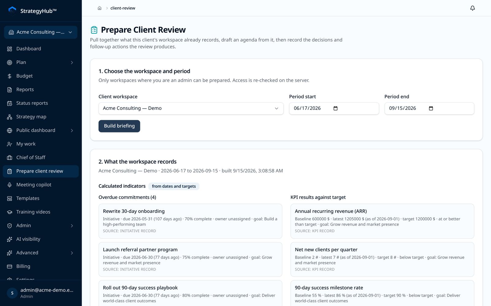Image resolution: width=491 pixels, height=306 pixels.
Task: Click the Dashboard sidebar icon
Action: [x=10, y=49]
